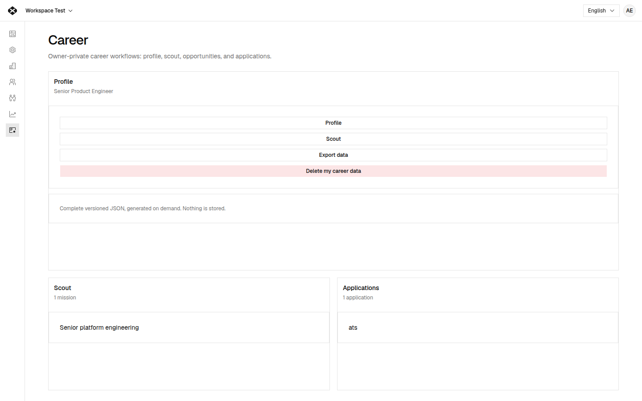Expand the Workspace Test switcher
The height and width of the screenshot is (401, 642).
[49, 11]
